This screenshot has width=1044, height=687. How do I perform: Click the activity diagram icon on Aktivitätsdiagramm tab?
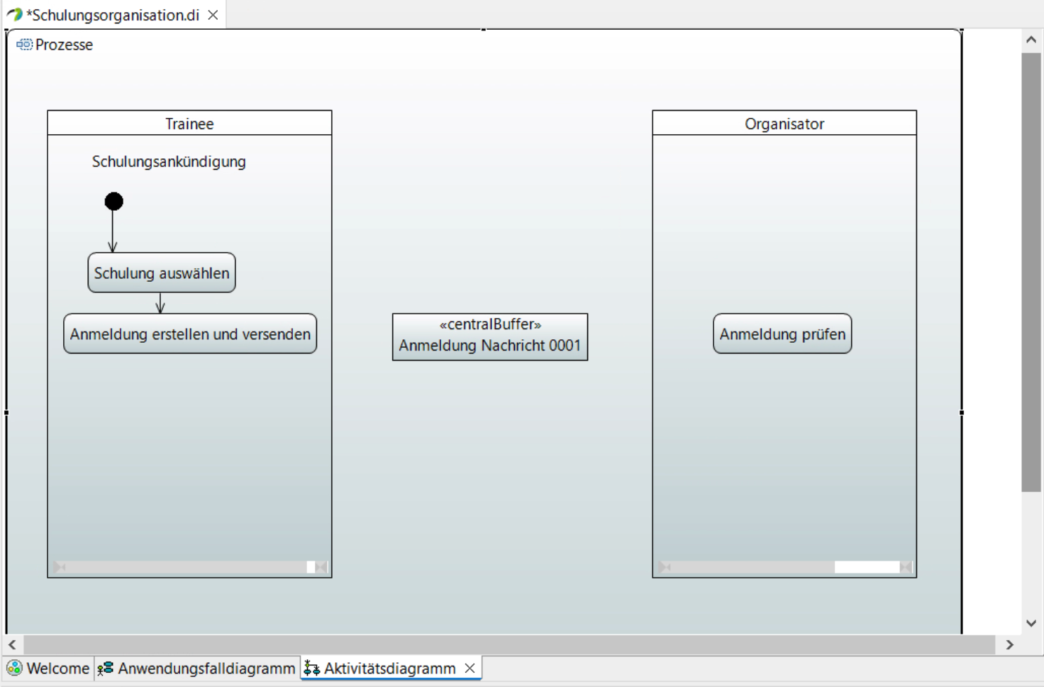coord(311,669)
